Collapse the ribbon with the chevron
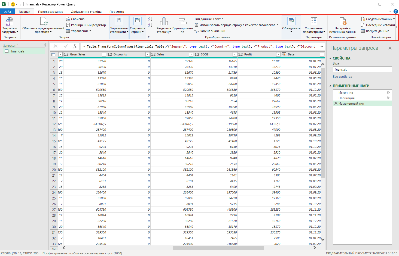The width and height of the screenshot is (399, 256). (x=390, y=11)
